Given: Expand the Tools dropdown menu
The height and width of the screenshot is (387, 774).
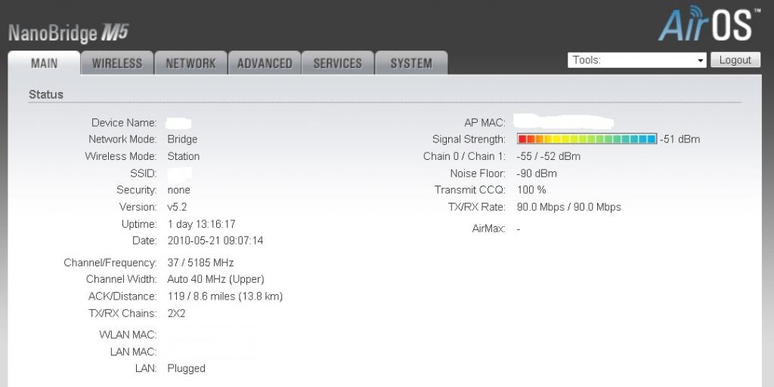Looking at the screenshot, I should [637, 60].
